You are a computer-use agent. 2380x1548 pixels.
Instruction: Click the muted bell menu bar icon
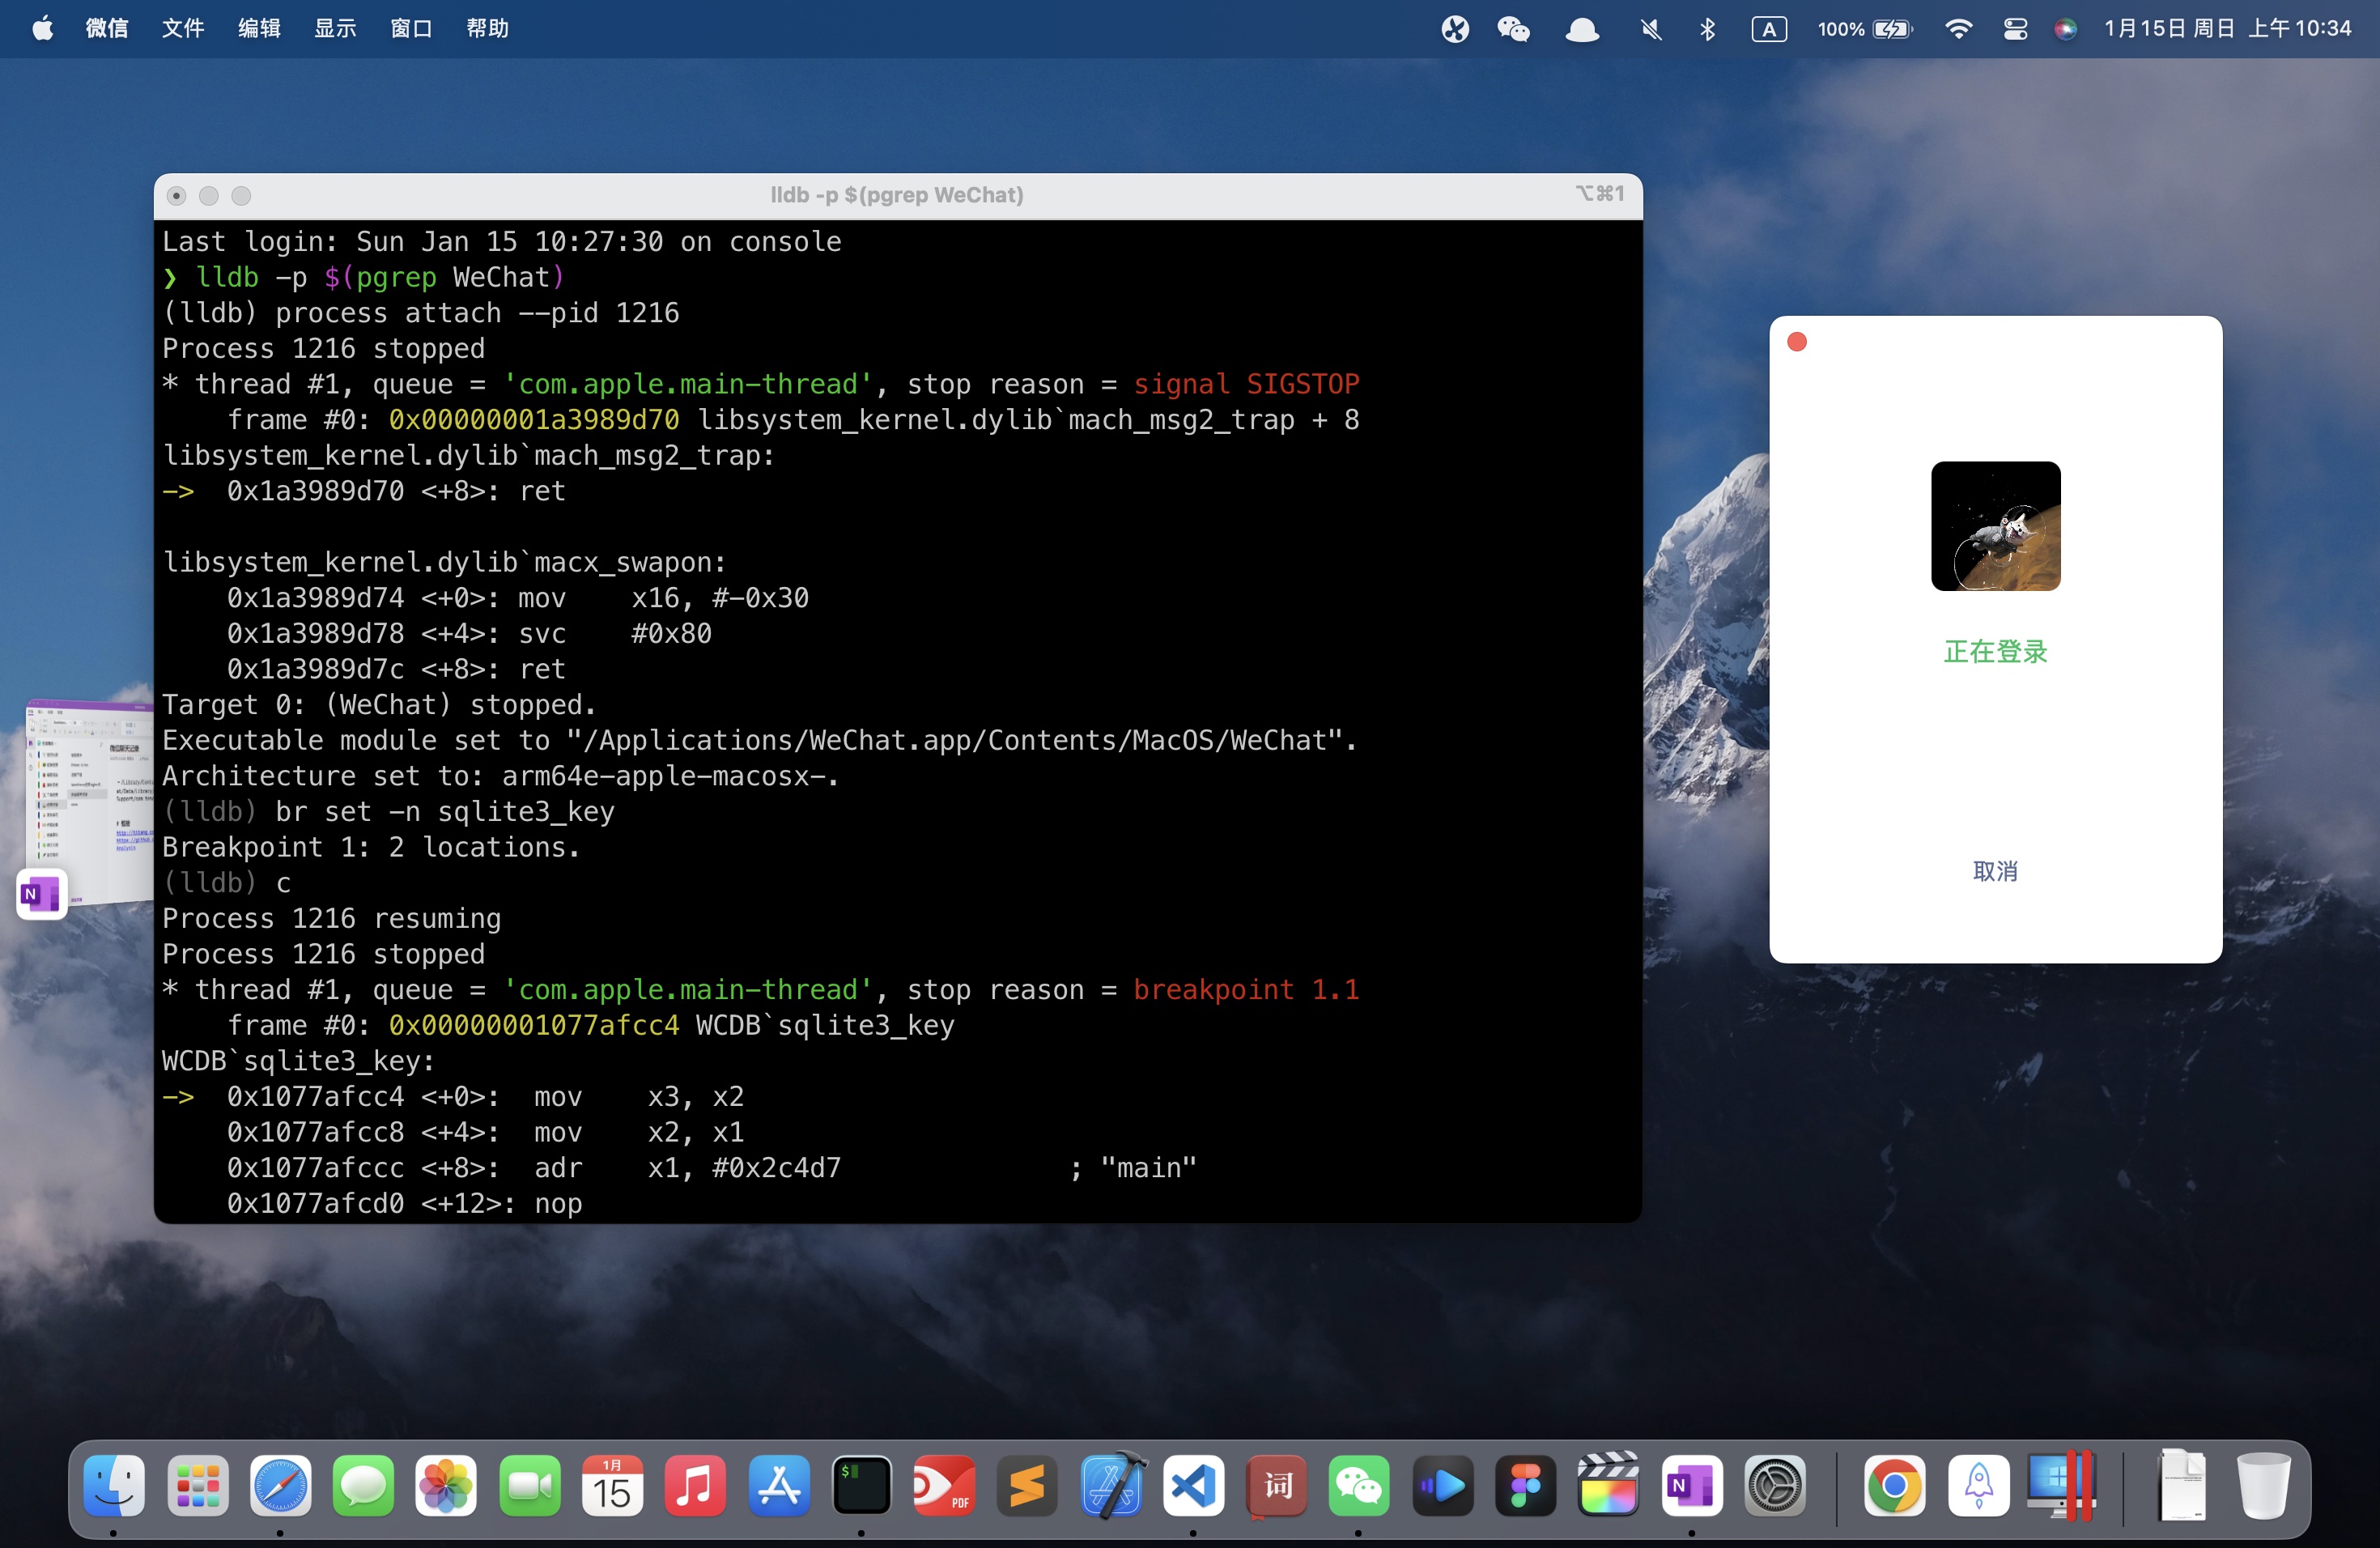(x=1651, y=29)
